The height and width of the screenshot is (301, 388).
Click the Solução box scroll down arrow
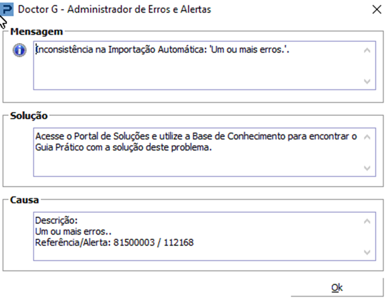367,168
